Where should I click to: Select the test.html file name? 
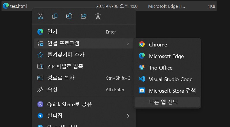click(18, 6)
